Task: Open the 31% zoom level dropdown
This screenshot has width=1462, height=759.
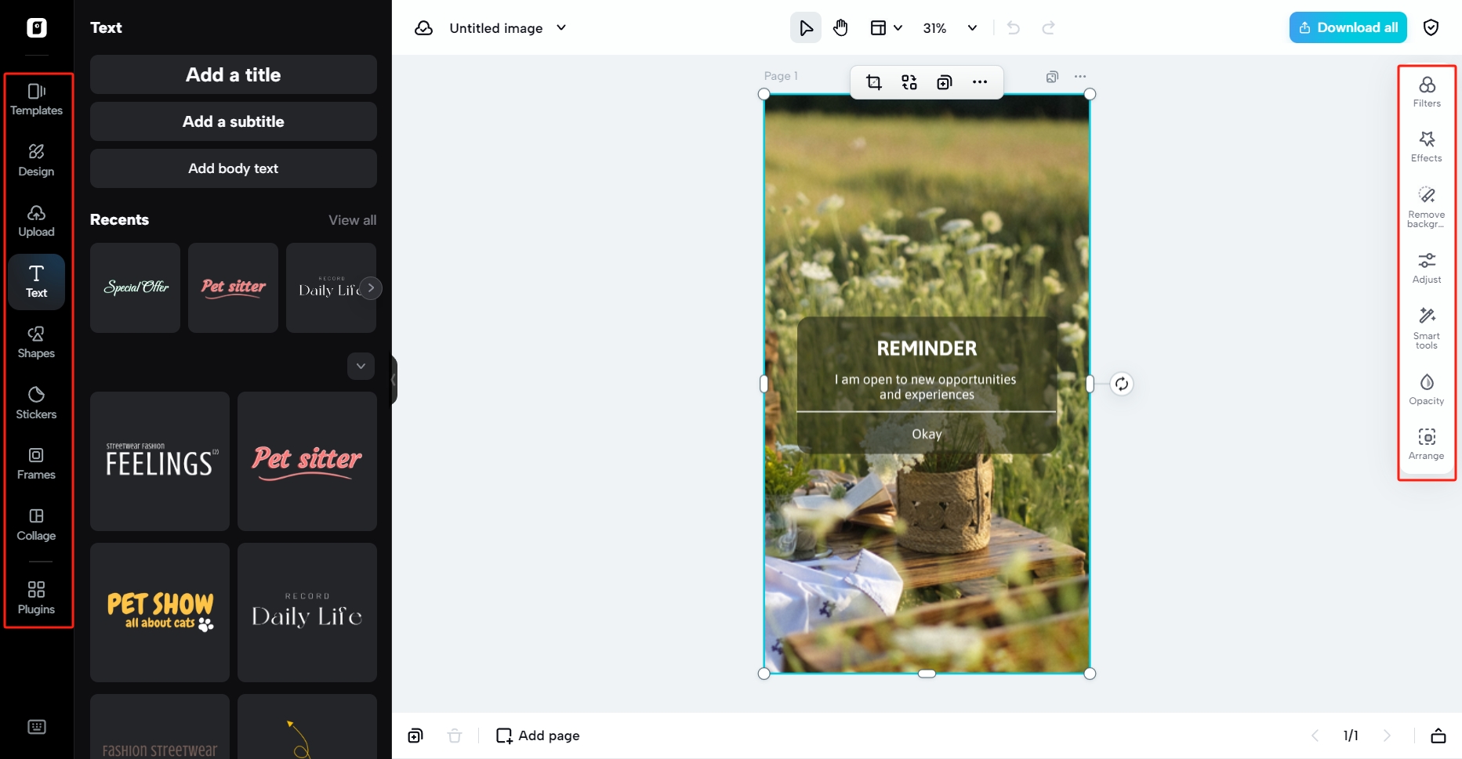Action: click(x=950, y=28)
